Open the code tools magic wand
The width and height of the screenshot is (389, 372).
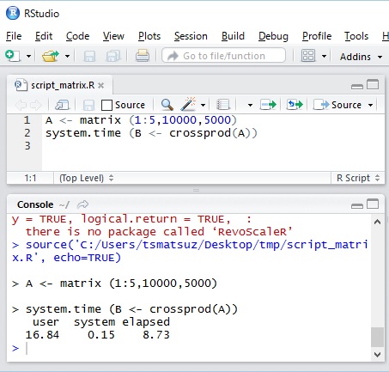click(188, 104)
